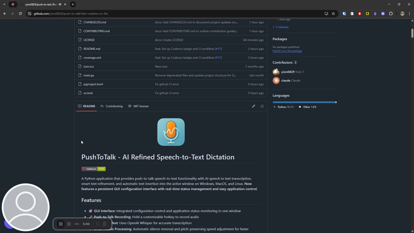
Task: Click the page vertical scrollbar thumb
Action: [x=412, y=33]
